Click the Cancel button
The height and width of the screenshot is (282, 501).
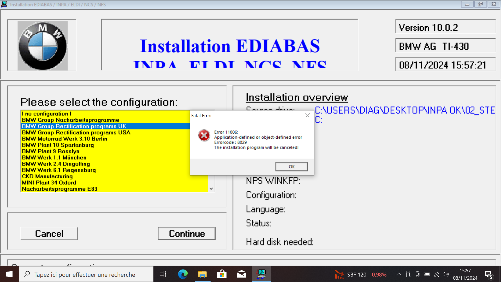click(49, 233)
